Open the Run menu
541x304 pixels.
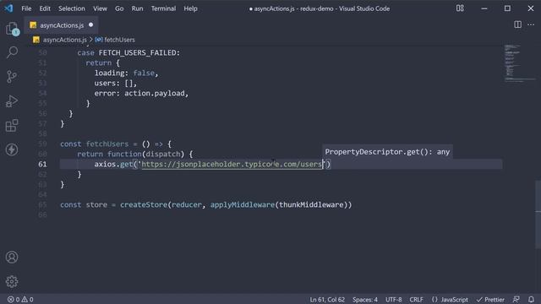[x=137, y=8]
